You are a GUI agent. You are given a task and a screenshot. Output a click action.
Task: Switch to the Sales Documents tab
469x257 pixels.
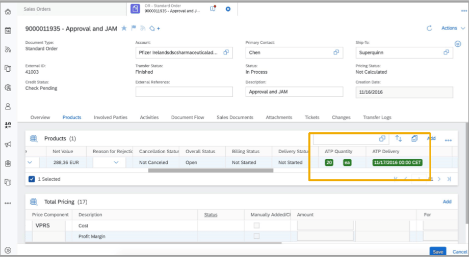pos(235,118)
